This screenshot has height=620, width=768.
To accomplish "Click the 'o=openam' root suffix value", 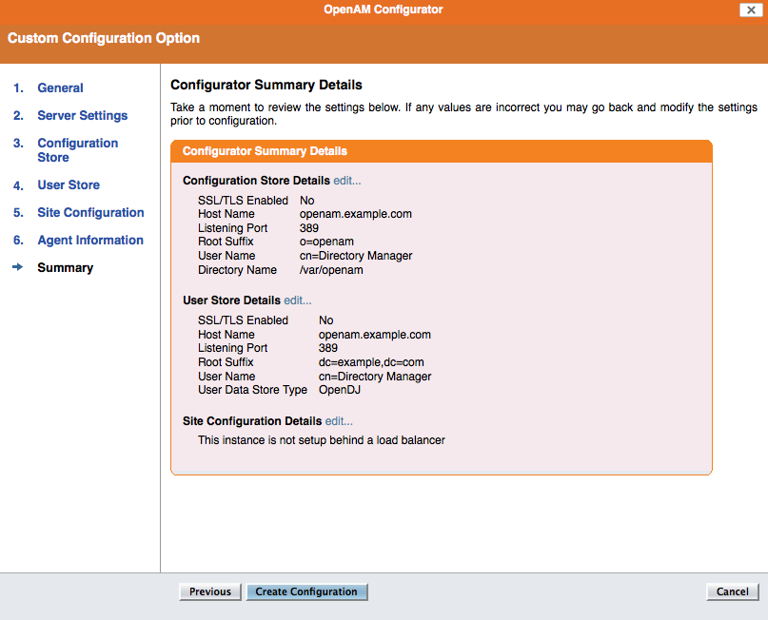I will (326, 242).
